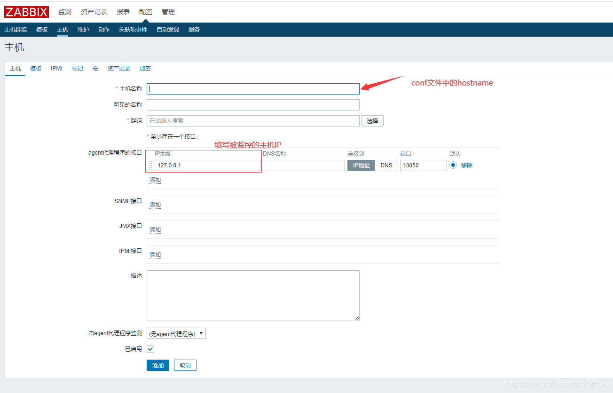Screen dimensions: 613x393
Task: Click the interface drag handle beside 127.0.0.1
Action: 151,165
